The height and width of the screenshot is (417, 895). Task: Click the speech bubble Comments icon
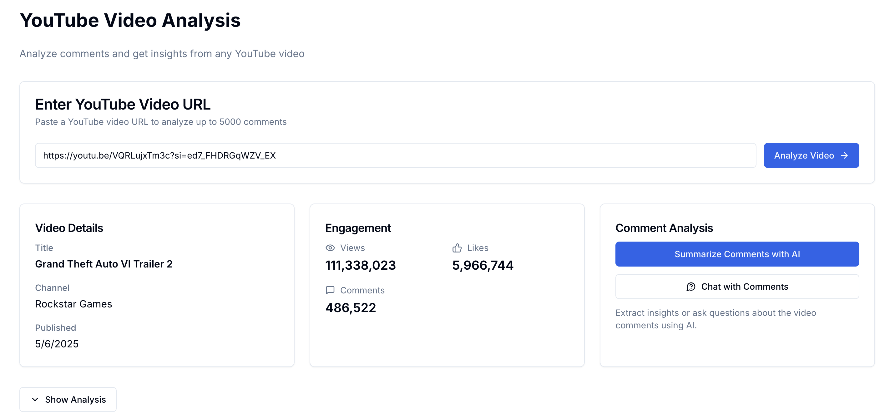(330, 290)
